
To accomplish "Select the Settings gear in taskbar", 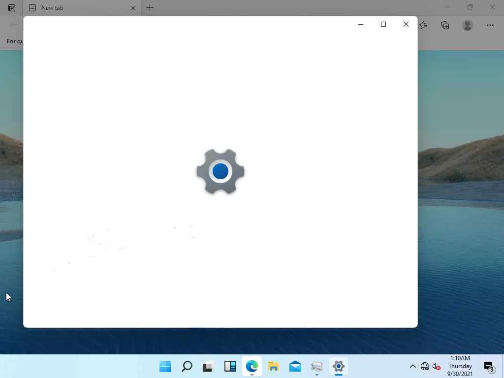I will point(339,366).
